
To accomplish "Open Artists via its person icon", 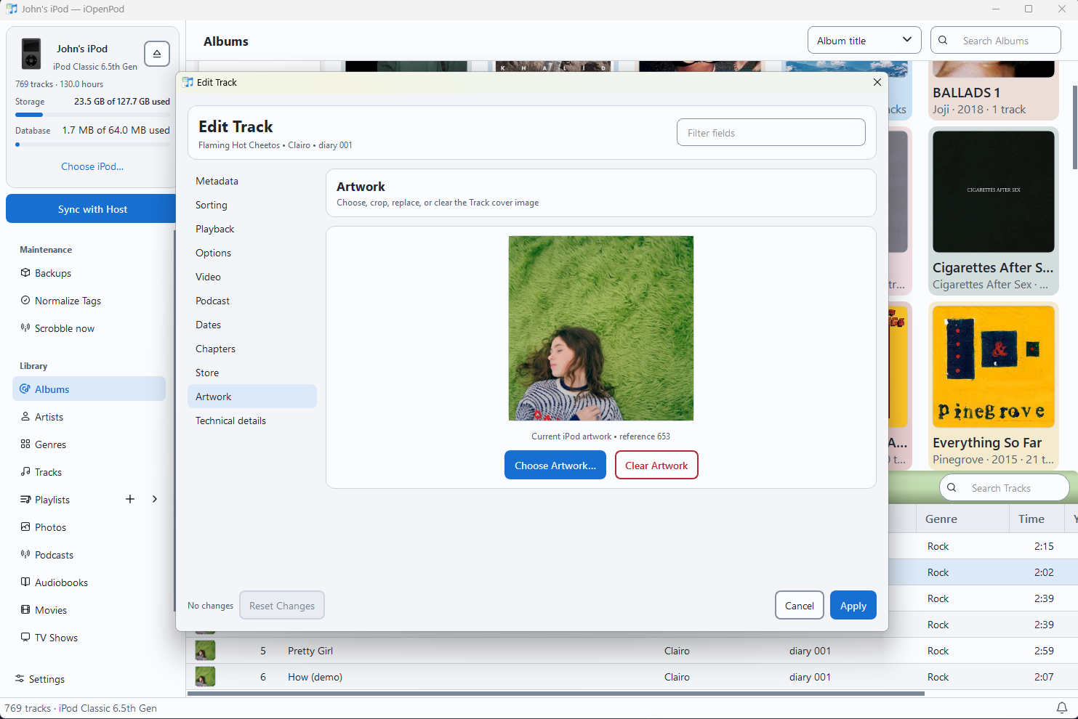I will (x=25, y=417).
